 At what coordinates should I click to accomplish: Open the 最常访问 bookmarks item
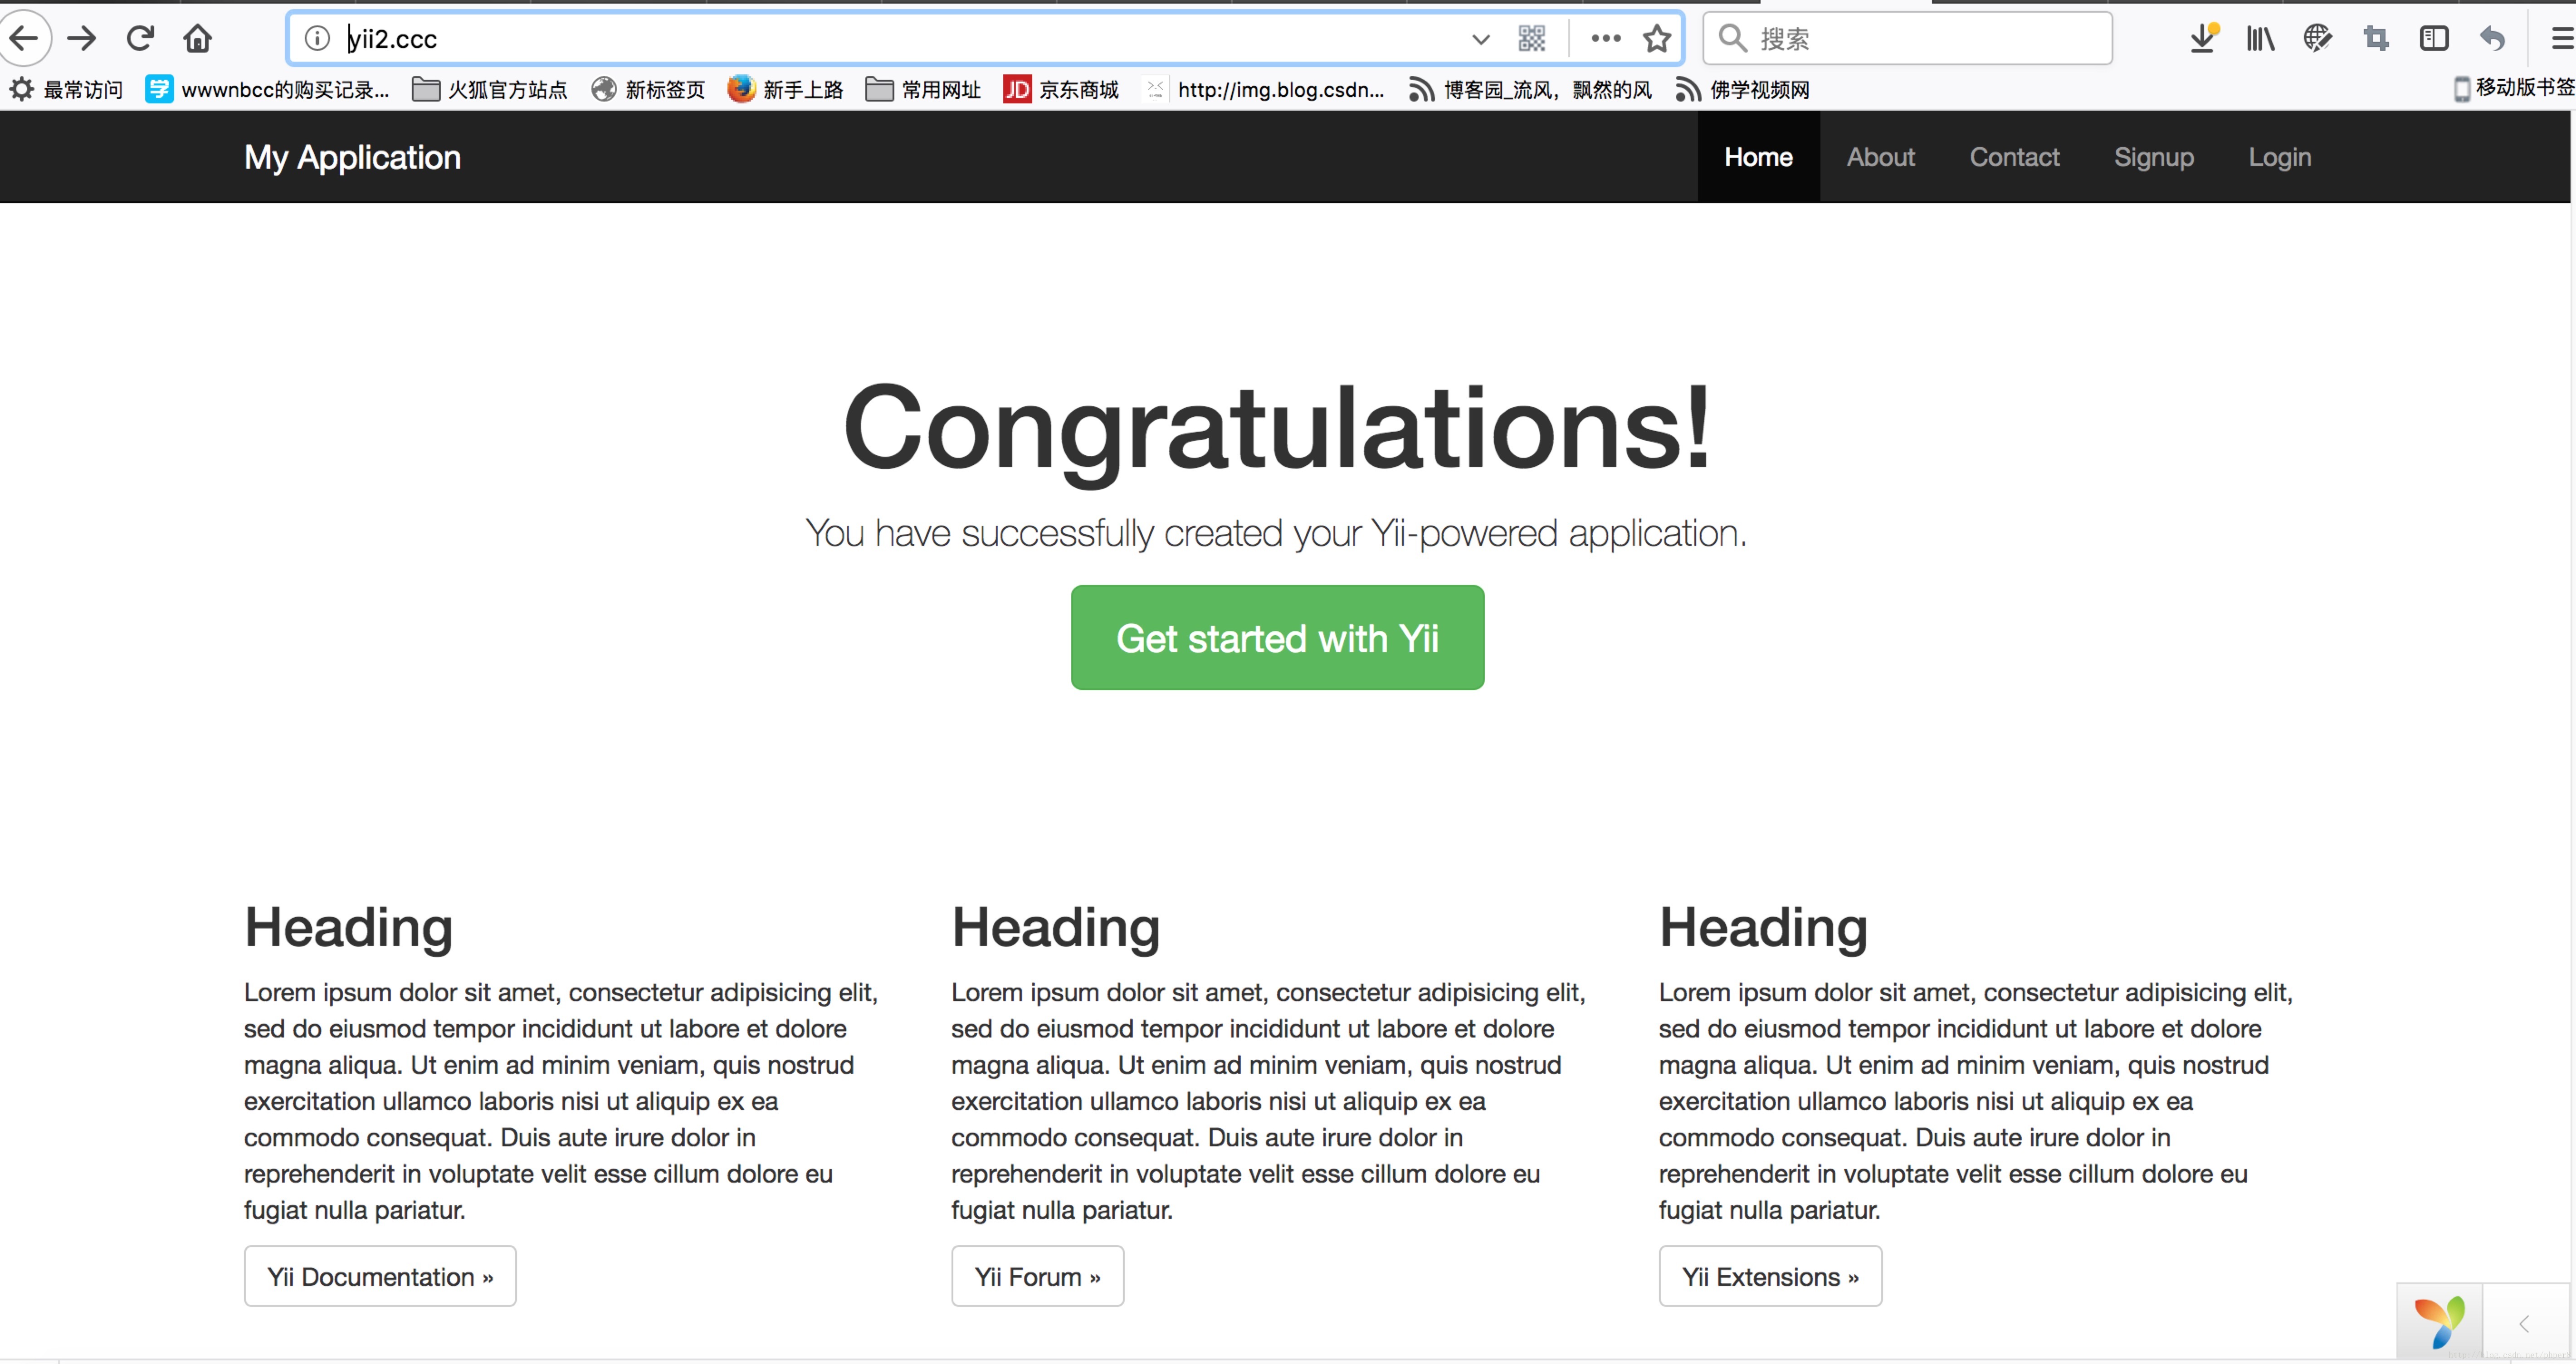pyautogui.click(x=66, y=90)
